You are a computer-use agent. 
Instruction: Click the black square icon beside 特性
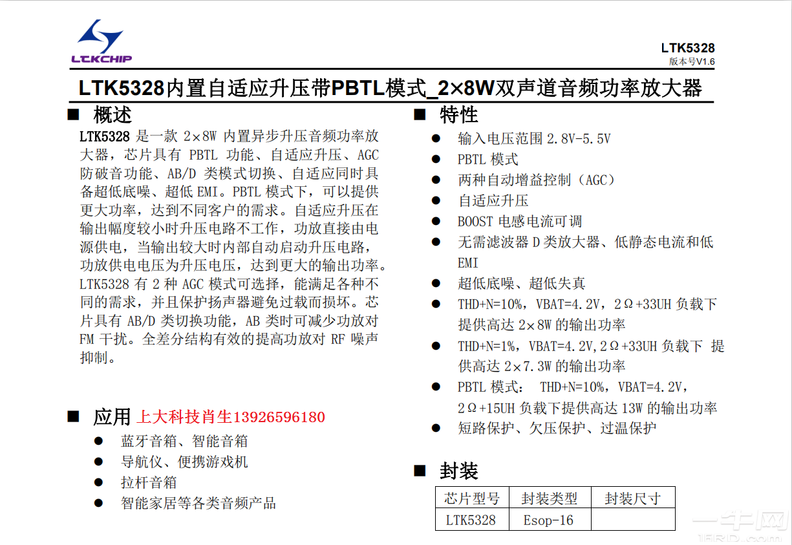(x=420, y=114)
